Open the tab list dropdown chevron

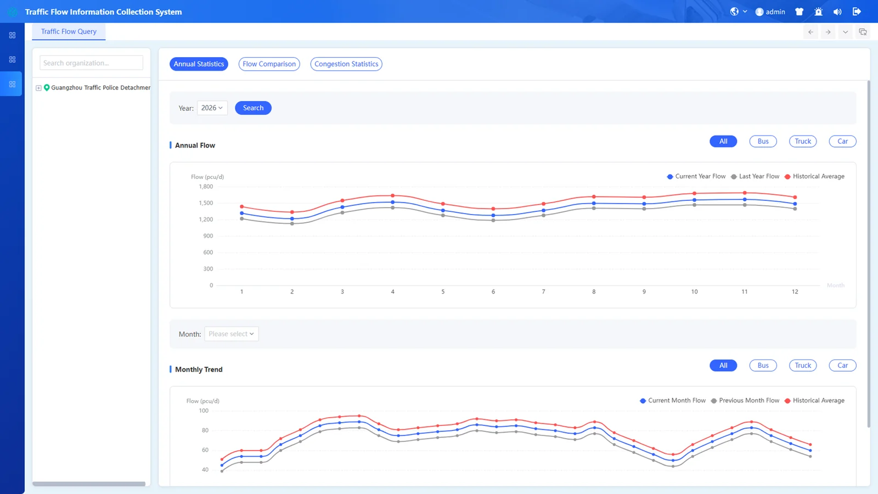[x=845, y=32]
